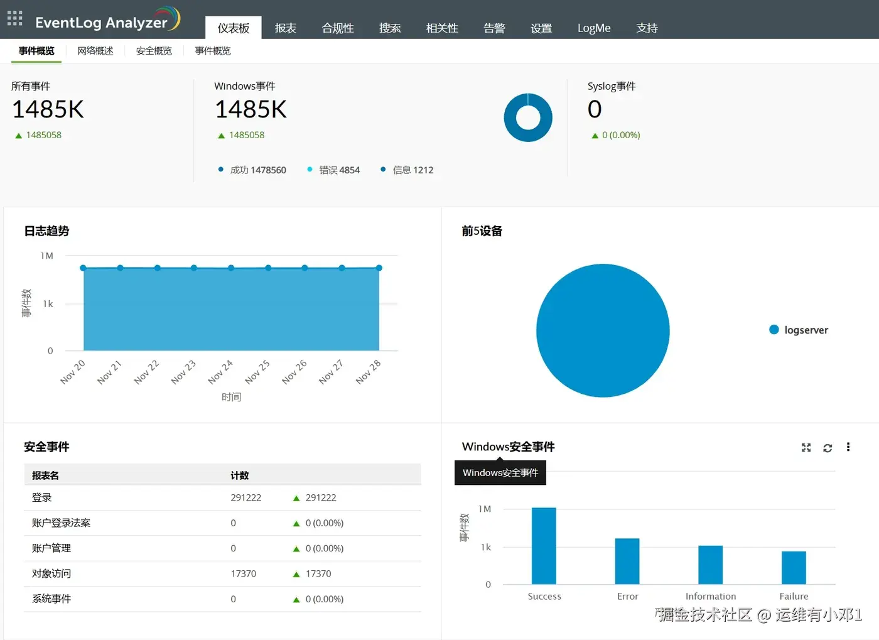Open the LogMe navigation item

(x=593, y=28)
